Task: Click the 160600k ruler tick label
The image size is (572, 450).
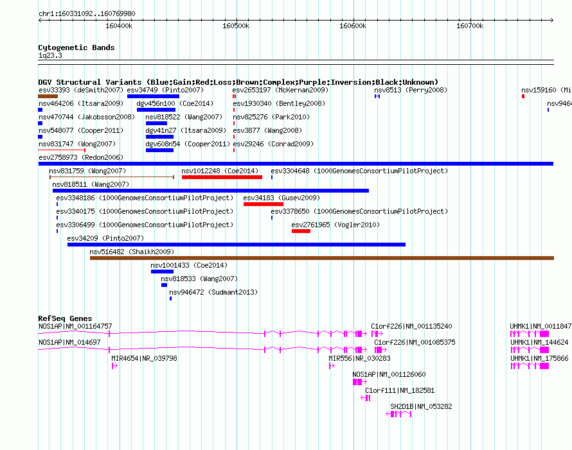Action: [x=353, y=26]
